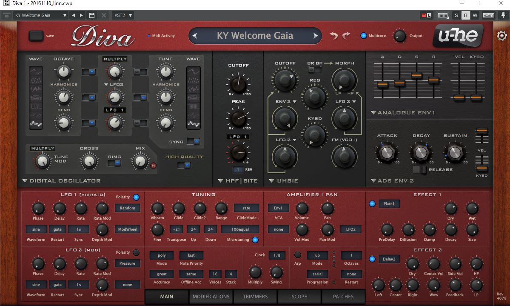510x306 pixels.
Task: Click the Output knob
Action: 400,36
